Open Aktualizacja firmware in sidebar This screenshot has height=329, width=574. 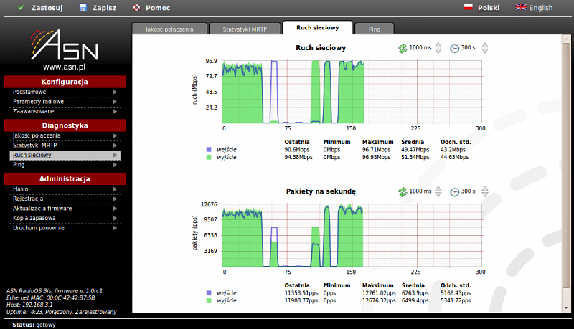click(65, 209)
